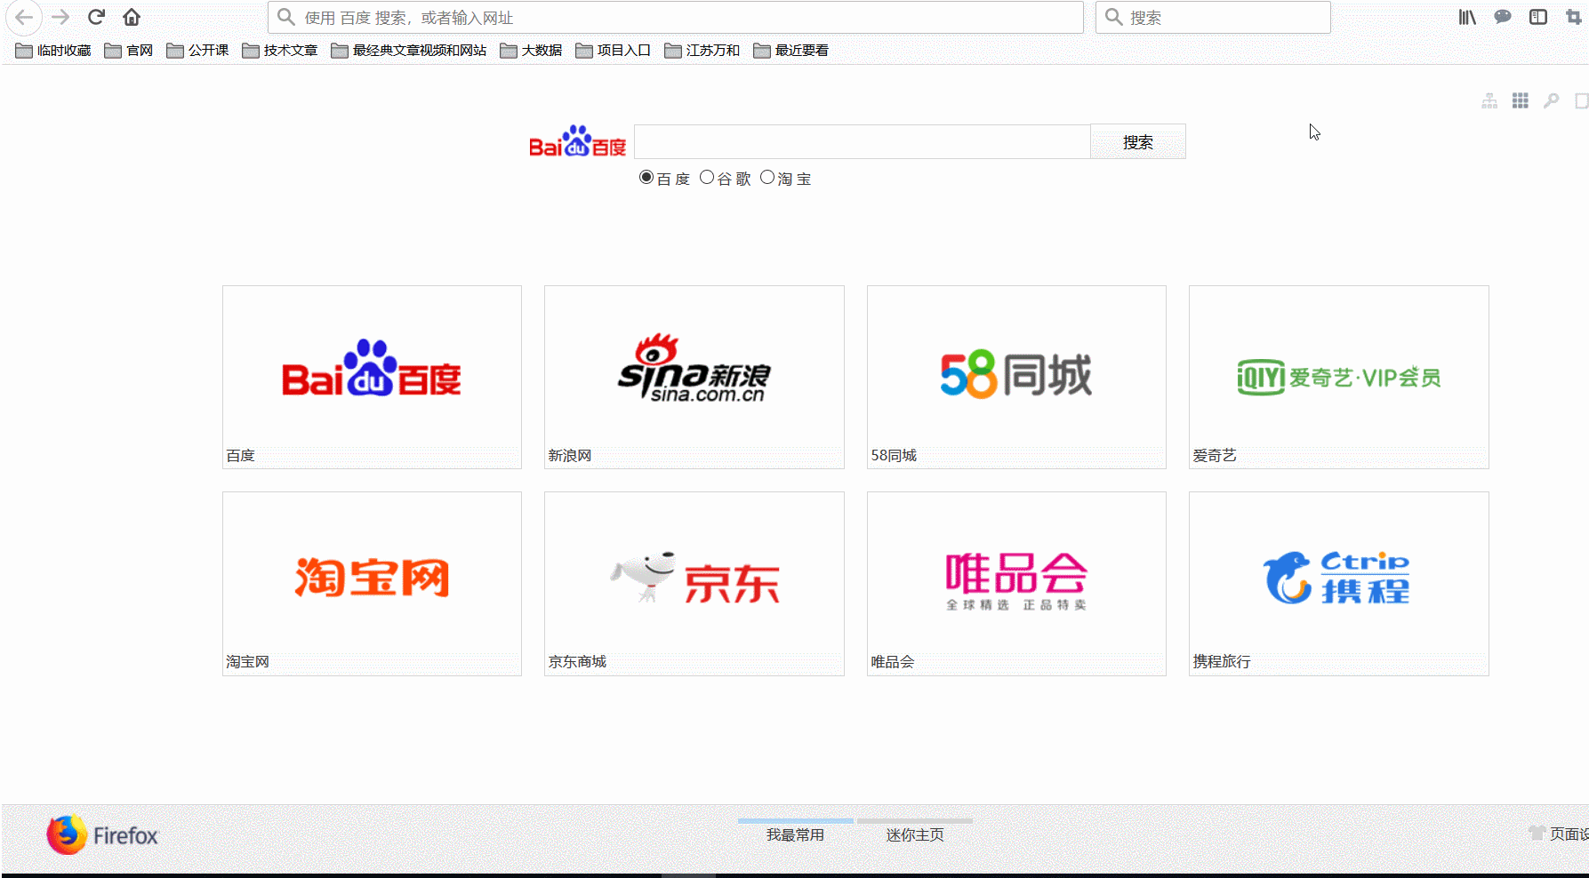Viewport: 1589px width, 878px height.
Task: Switch to the grid tiles view icon
Action: [1521, 101]
